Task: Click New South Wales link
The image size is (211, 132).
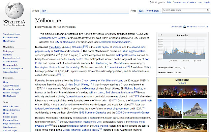Action: point(78,84)
